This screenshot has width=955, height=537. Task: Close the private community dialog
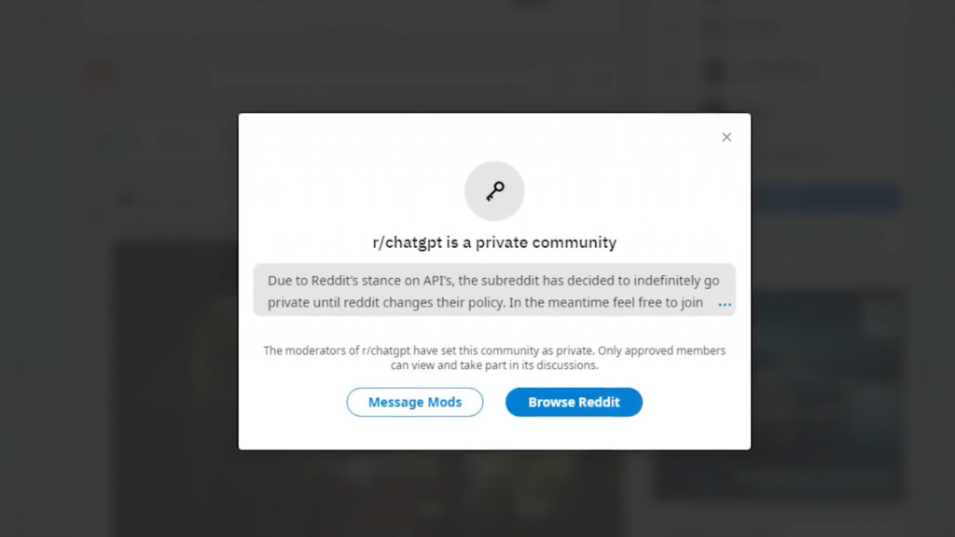[727, 137]
